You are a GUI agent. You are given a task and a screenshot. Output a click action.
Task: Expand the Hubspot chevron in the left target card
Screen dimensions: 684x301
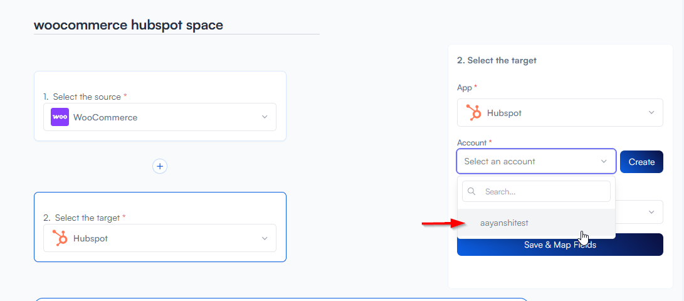[x=265, y=238]
